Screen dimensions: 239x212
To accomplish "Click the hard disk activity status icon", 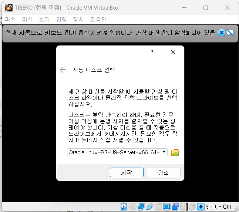I will (124, 207).
